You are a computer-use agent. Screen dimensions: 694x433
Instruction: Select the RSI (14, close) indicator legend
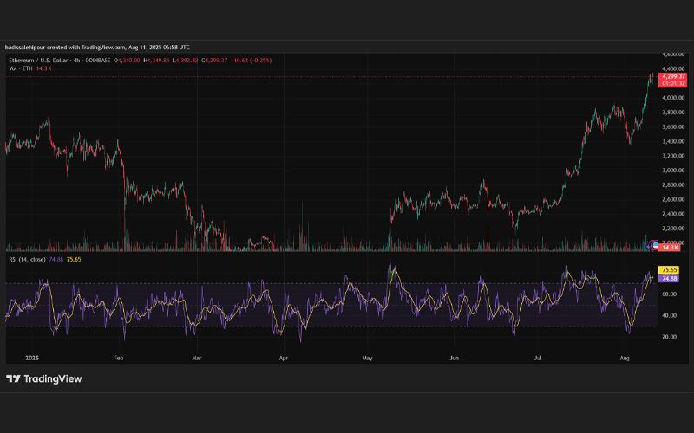coord(27,259)
